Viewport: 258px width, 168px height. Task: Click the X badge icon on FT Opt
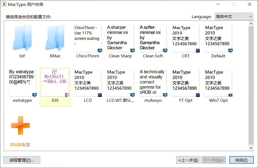coord(198,95)
